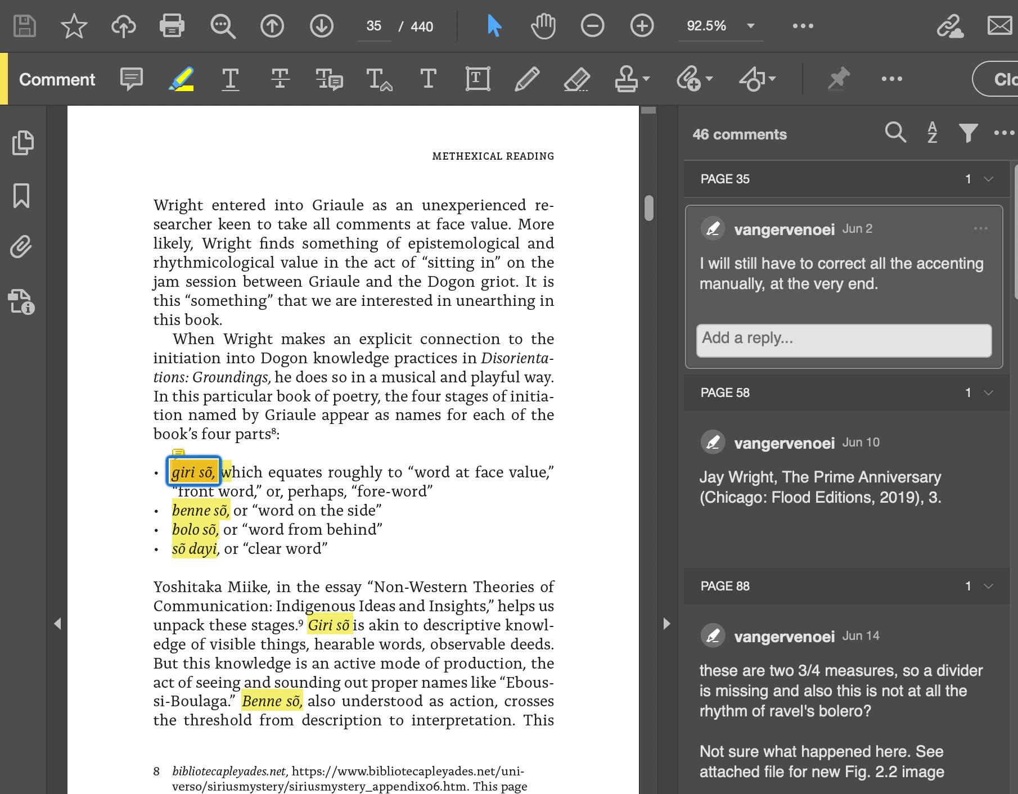
Task: Open document info panel icon
Action: tap(21, 301)
